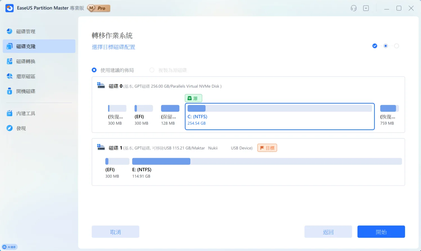Click the 選擇目標磁碟配置 subtitle text
Viewport: 421px width, 251px height.
[113, 47]
